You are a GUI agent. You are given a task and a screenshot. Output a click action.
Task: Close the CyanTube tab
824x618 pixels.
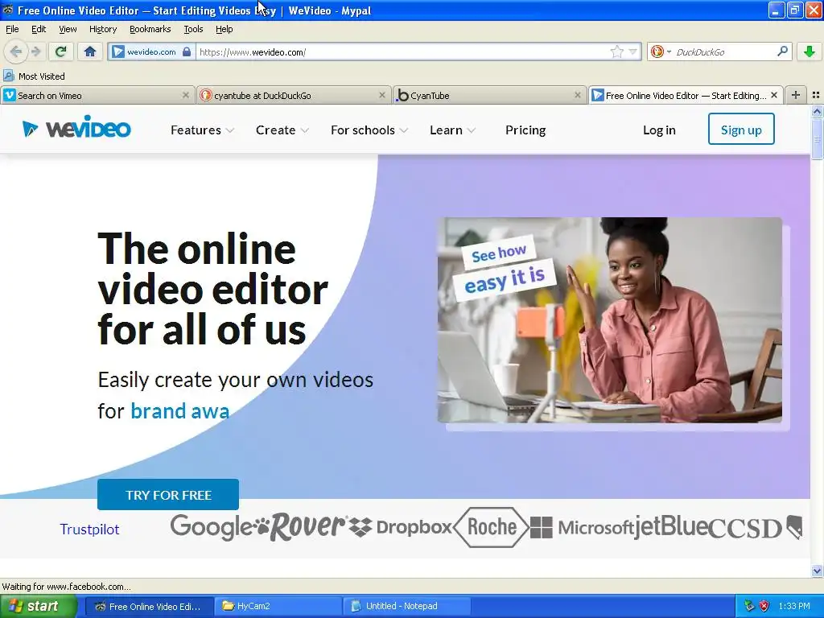coord(578,95)
